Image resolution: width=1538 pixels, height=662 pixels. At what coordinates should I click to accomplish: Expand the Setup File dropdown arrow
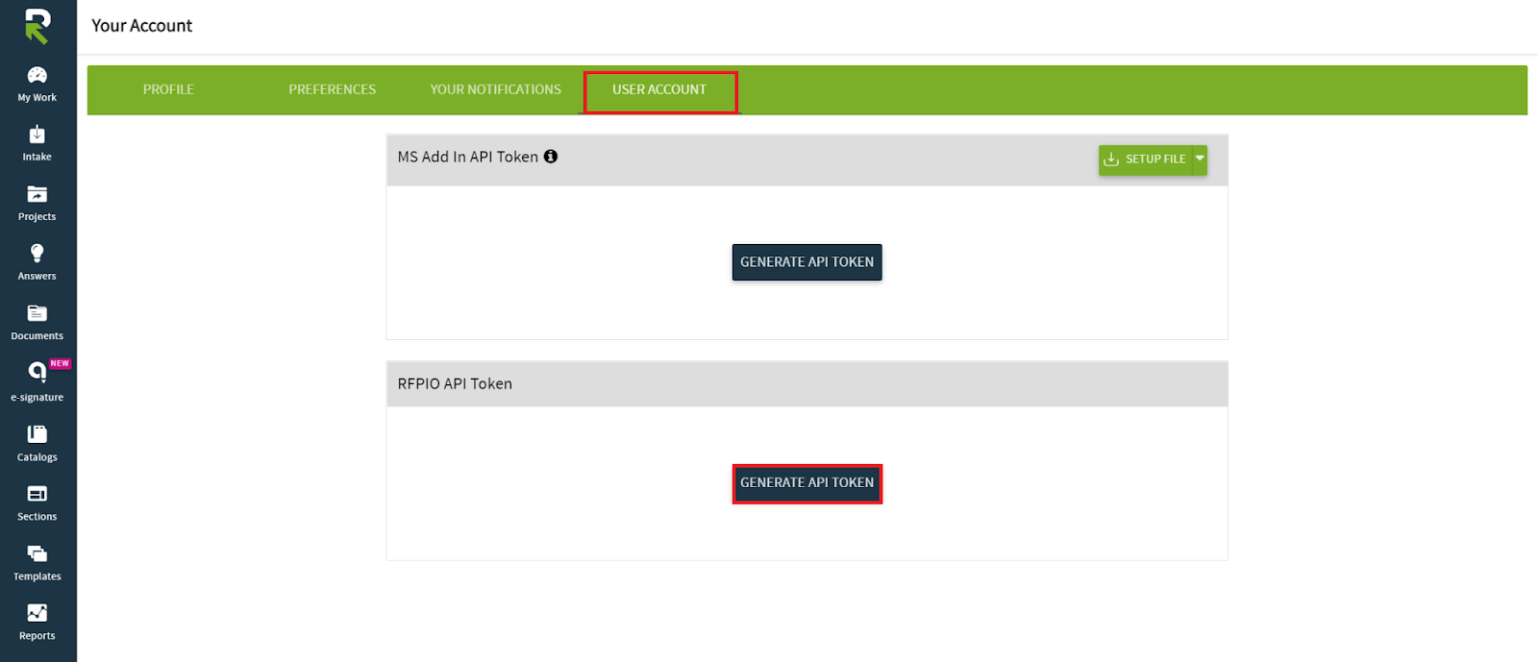pyautogui.click(x=1200, y=159)
